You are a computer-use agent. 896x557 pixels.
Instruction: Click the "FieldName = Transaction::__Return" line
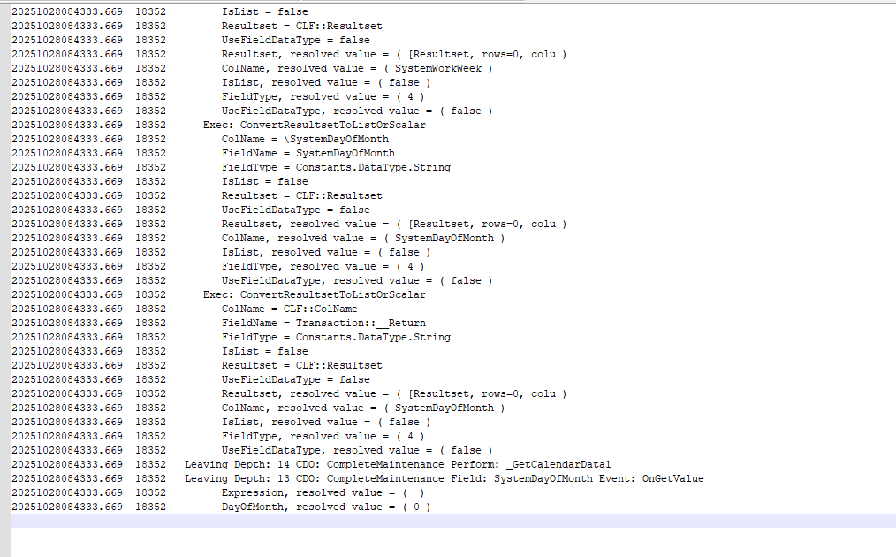[323, 323]
